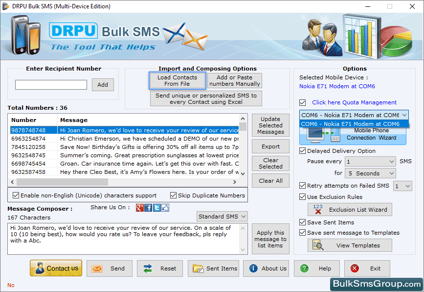The height and width of the screenshot is (292, 424).
Task: Open the retry attempts count dropdown
Action: coord(402,186)
